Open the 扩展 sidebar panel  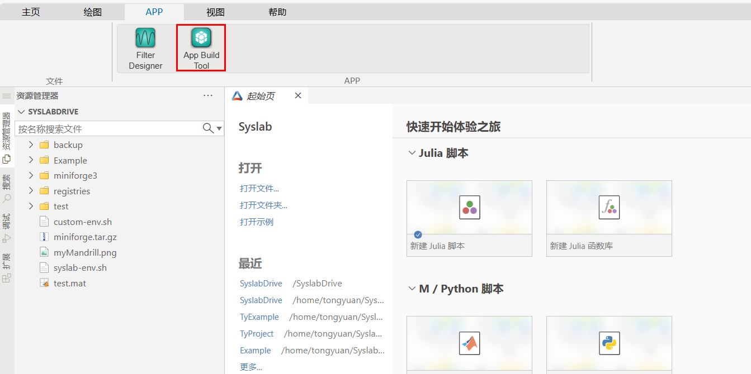coord(7,268)
